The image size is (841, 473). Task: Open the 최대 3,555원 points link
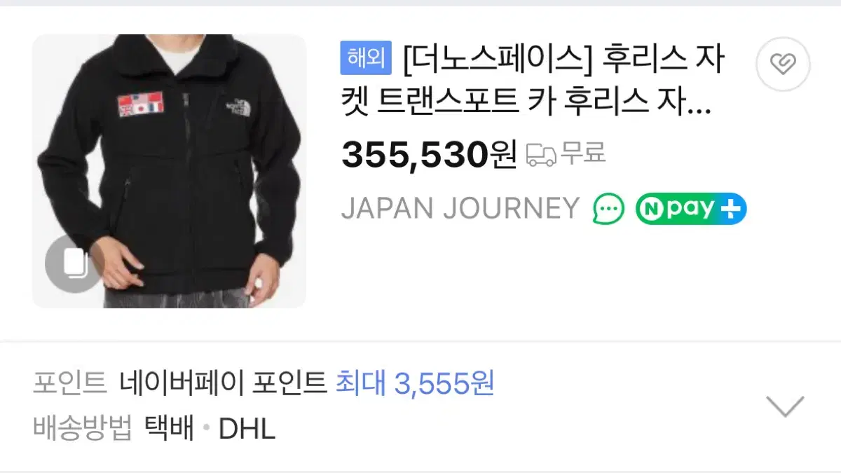416,383
